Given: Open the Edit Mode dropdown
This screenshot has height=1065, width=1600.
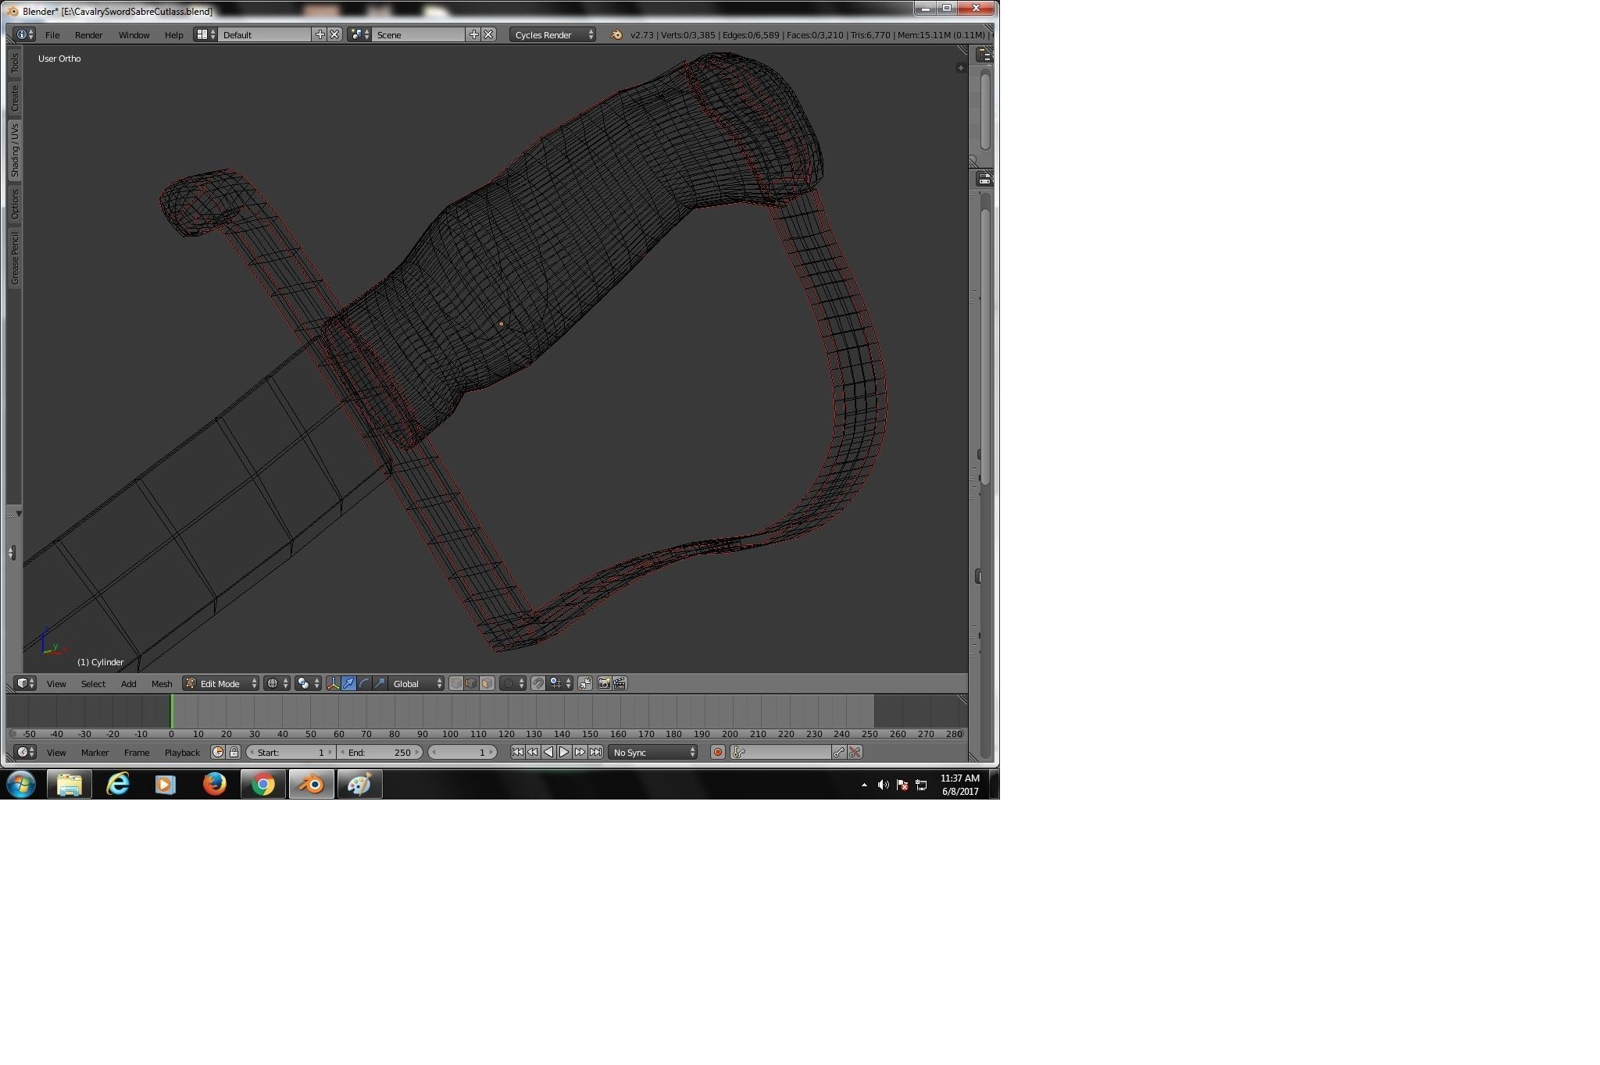Looking at the screenshot, I should (221, 683).
